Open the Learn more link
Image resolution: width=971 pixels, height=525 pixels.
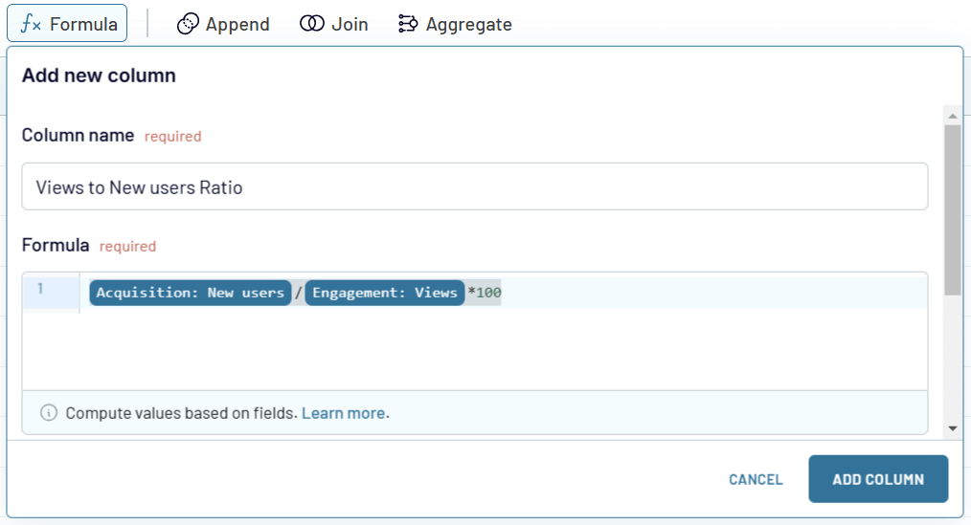pos(345,413)
